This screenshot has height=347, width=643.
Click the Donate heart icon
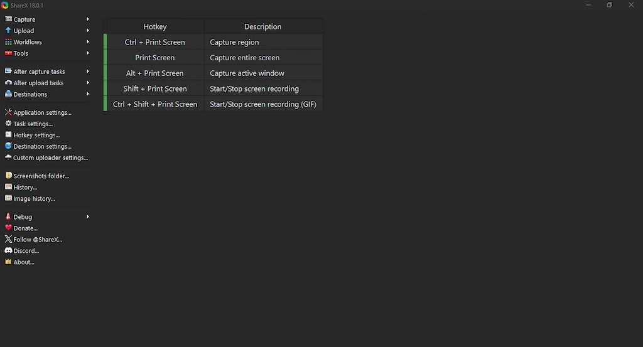8,228
